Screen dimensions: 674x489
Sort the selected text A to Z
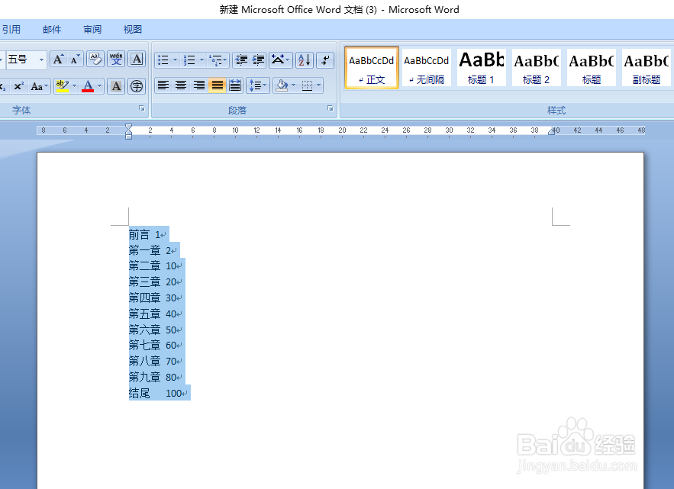[305, 60]
